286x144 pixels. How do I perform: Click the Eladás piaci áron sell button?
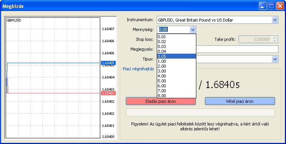(x=161, y=101)
